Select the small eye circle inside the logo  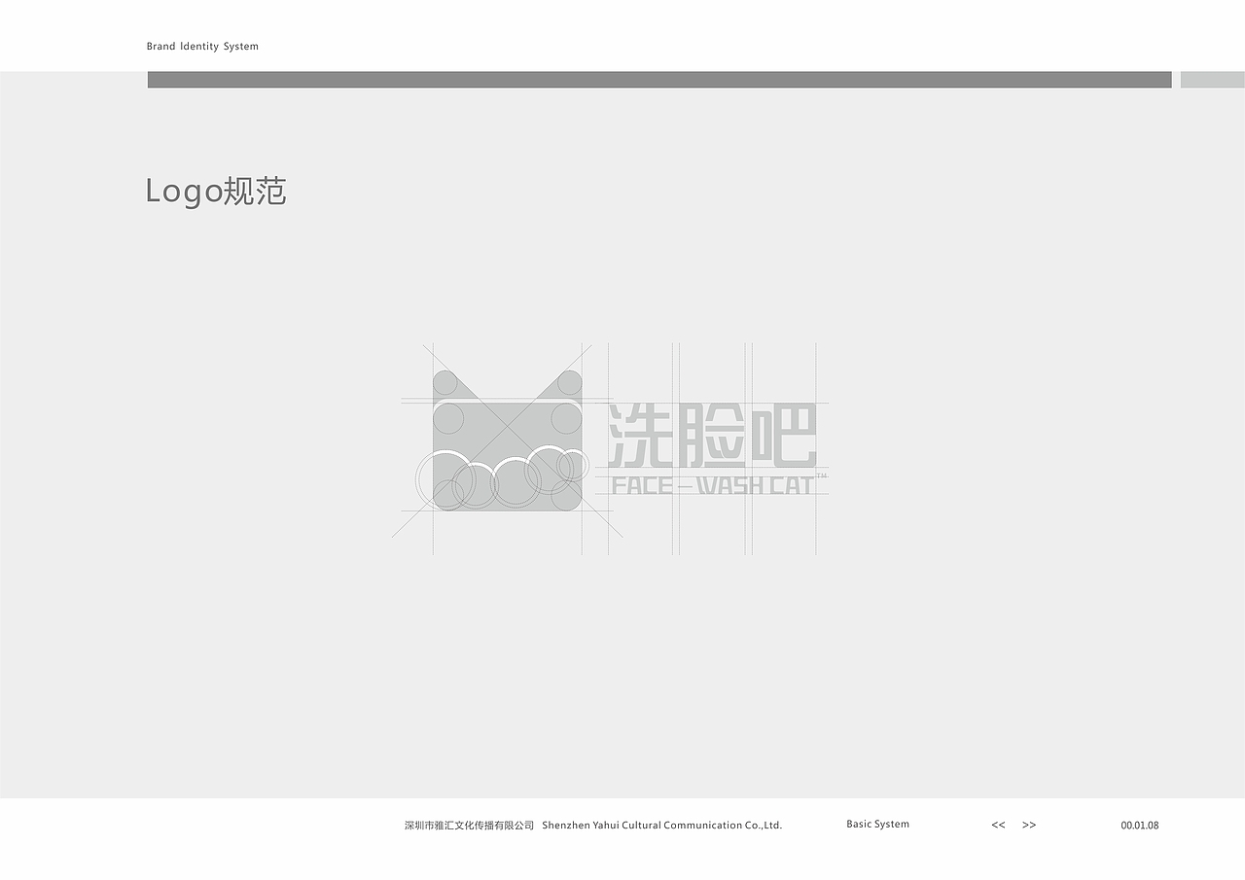[x=447, y=418]
